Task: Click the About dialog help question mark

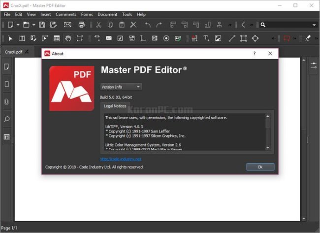Action: [255, 54]
